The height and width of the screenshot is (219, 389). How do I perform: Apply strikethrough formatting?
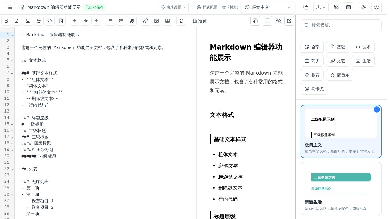tap(39, 21)
